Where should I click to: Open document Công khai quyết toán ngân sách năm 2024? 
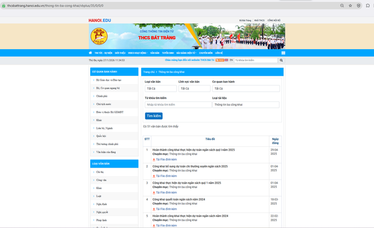coord(178,199)
